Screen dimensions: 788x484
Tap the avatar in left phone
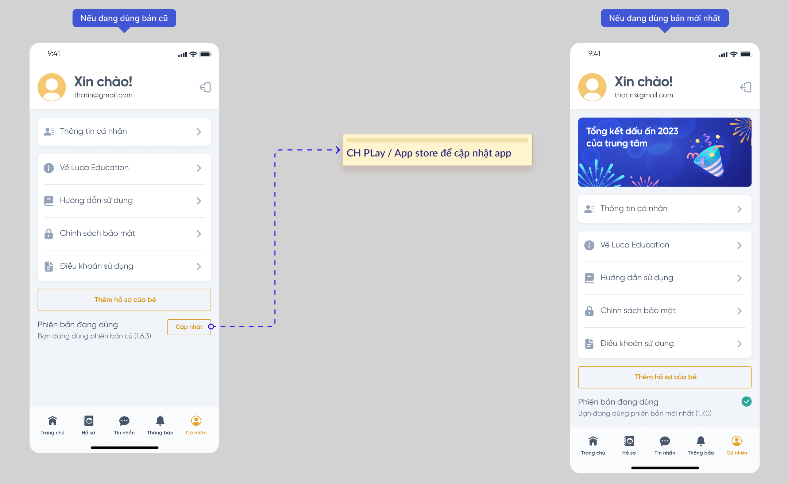(52, 87)
